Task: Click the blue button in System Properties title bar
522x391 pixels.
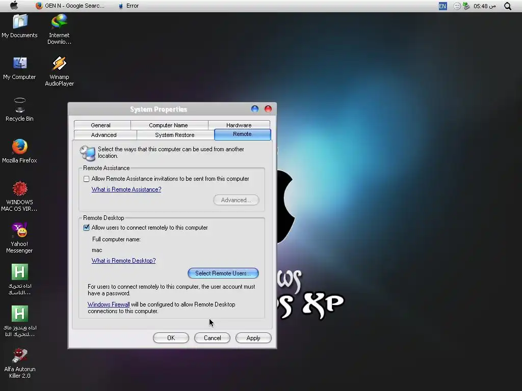Action: [255, 109]
